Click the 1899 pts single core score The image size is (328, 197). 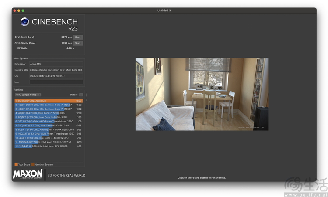(66, 43)
